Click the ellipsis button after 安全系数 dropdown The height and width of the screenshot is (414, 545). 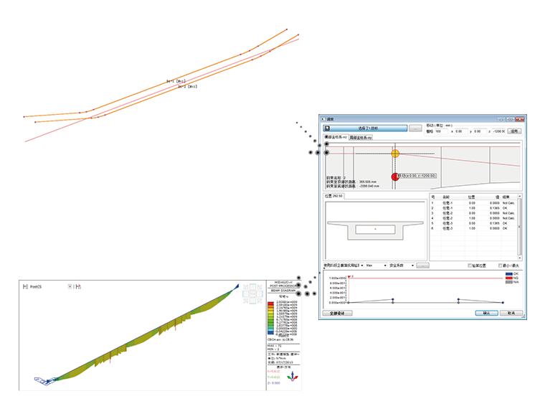(x=423, y=265)
